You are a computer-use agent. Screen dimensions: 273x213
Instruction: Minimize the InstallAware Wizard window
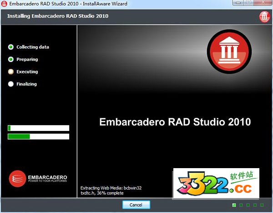coord(238,3)
